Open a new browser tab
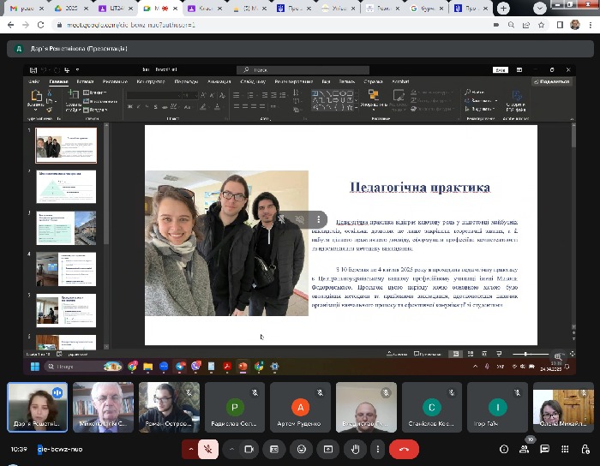The image size is (600, 466). click(502, 8)
